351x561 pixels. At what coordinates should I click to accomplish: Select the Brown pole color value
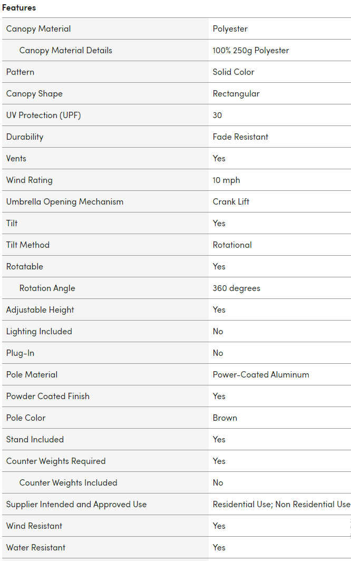point(225,418)
